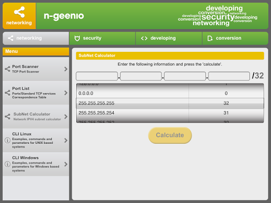Click the orange networking share logo icon

pyautogui.click(x=19, y=12)
